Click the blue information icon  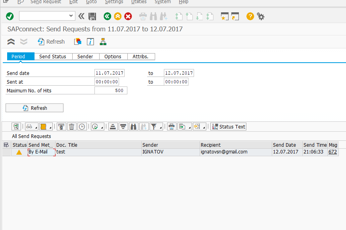click(x=90, y=42)
